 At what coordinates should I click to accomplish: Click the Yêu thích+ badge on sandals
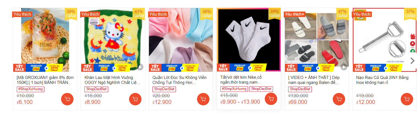tap(295, 14)
